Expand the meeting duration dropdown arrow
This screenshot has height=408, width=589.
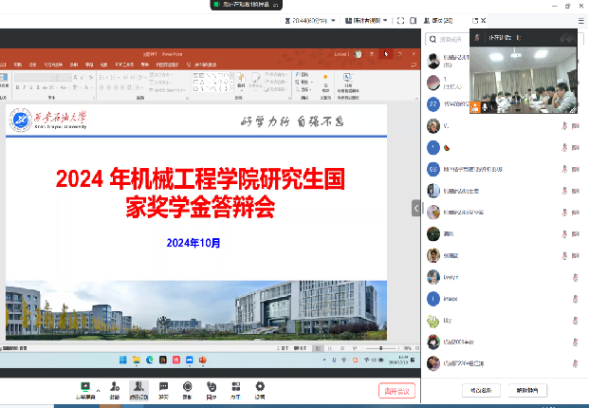point(334,20)
